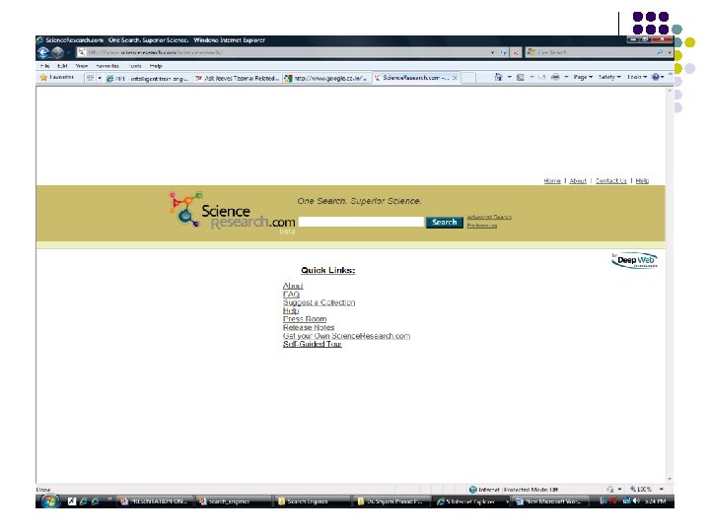Click the browser Forward arrow button
710x532 pixels.
(x=57, y=53)
